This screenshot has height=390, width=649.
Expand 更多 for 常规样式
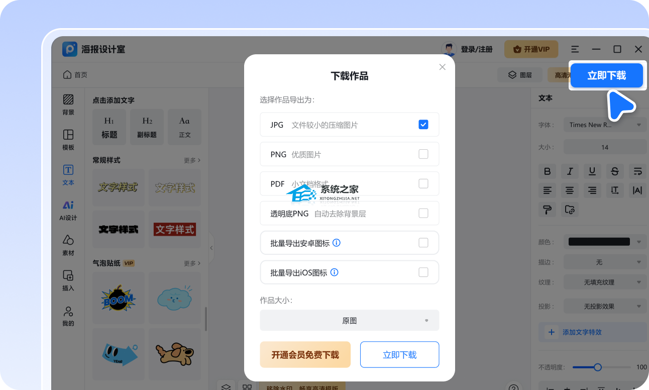click(192, 160)
